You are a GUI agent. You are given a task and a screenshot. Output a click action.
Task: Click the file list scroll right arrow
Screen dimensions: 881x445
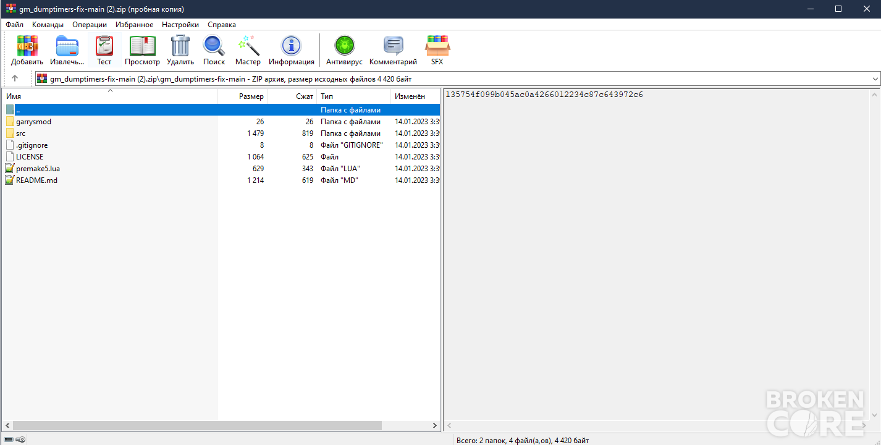(x=435, y=426)
